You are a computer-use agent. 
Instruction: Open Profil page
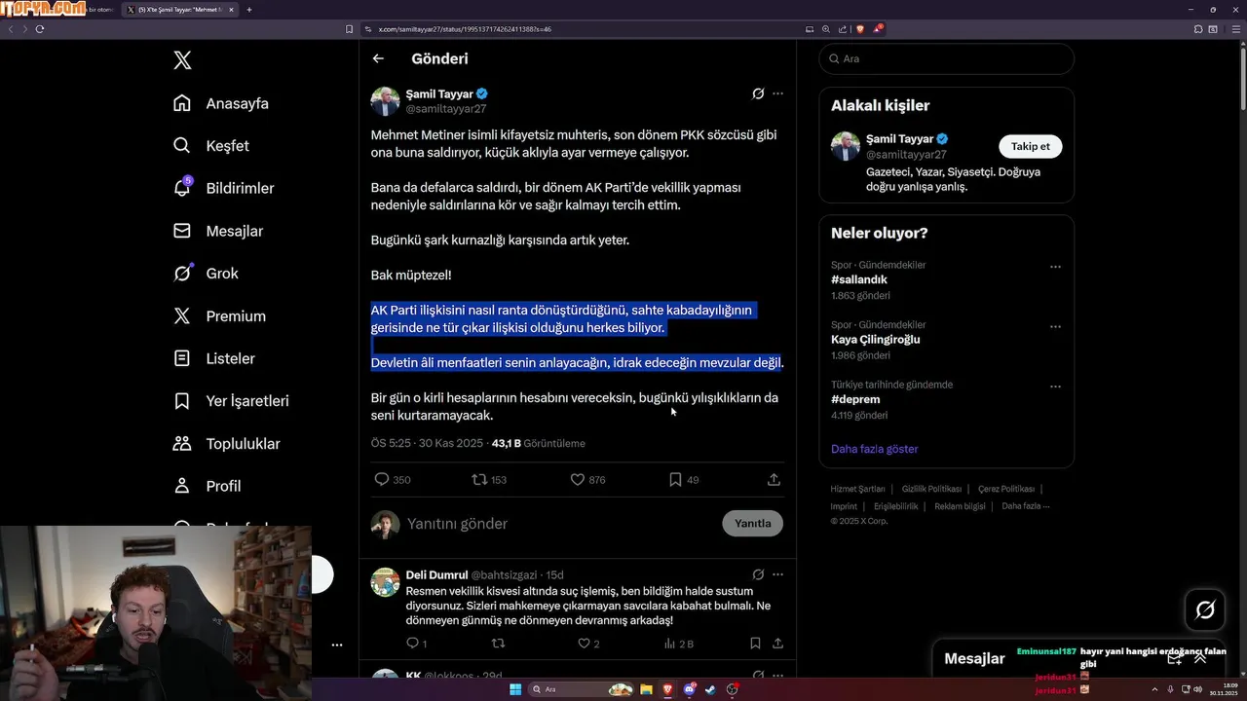[x=207, y=486]
